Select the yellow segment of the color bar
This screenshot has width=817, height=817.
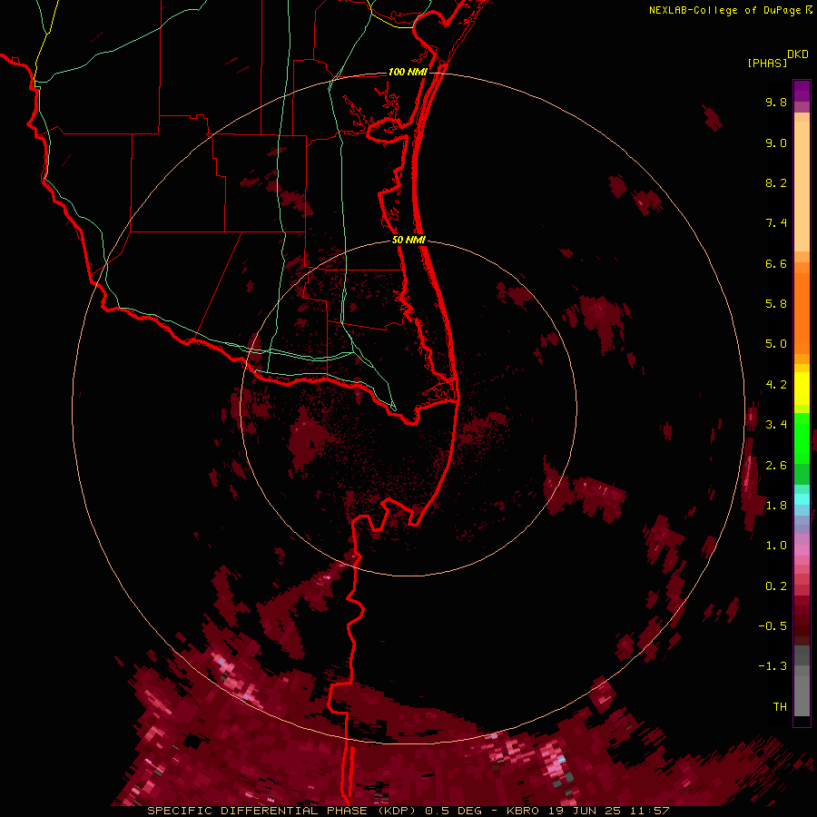pyautogui.click(x=802, y=389)
